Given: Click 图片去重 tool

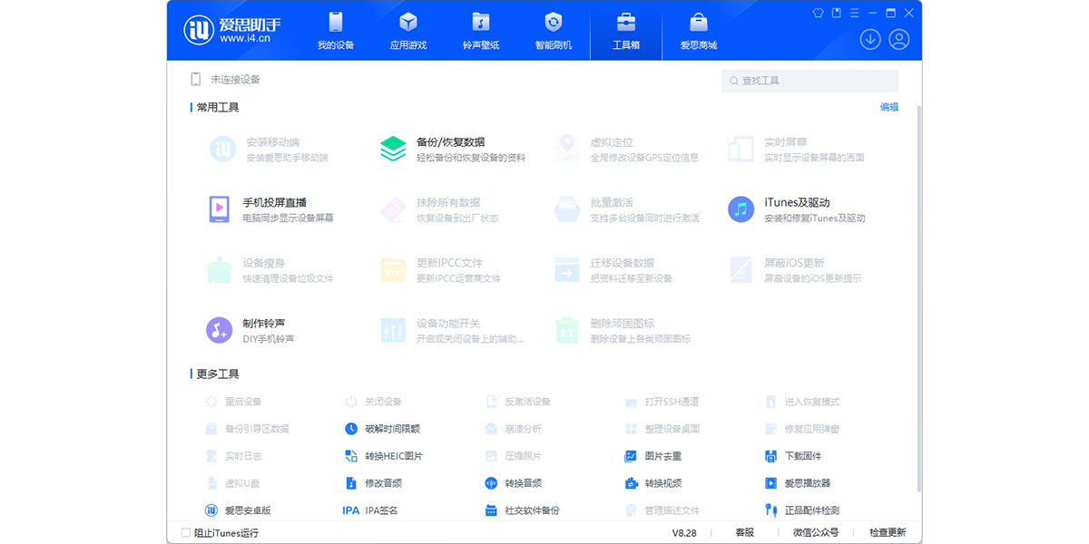Looking at the screenshot, I should pyautogui.click(x=653, y=456).
